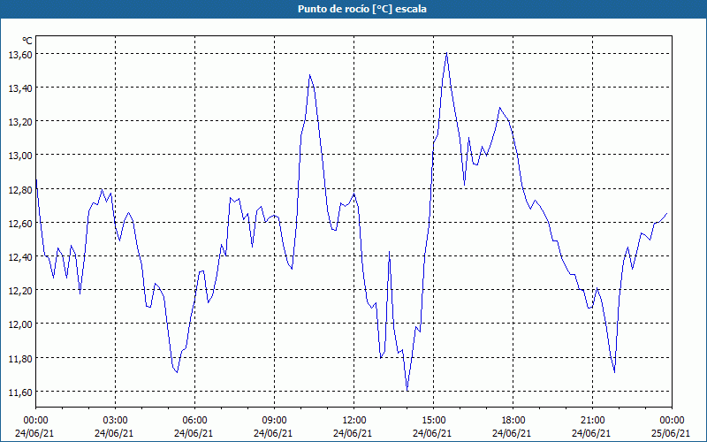Click the chart title 'Punto de rocío [°C] escala'

tap(362, 9)
